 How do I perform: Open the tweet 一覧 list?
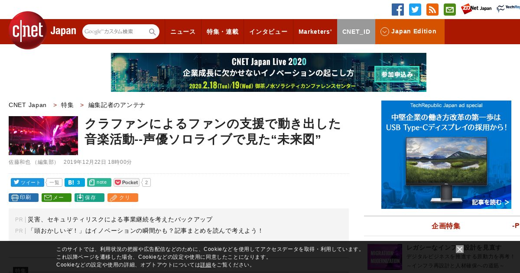[54, 182]
